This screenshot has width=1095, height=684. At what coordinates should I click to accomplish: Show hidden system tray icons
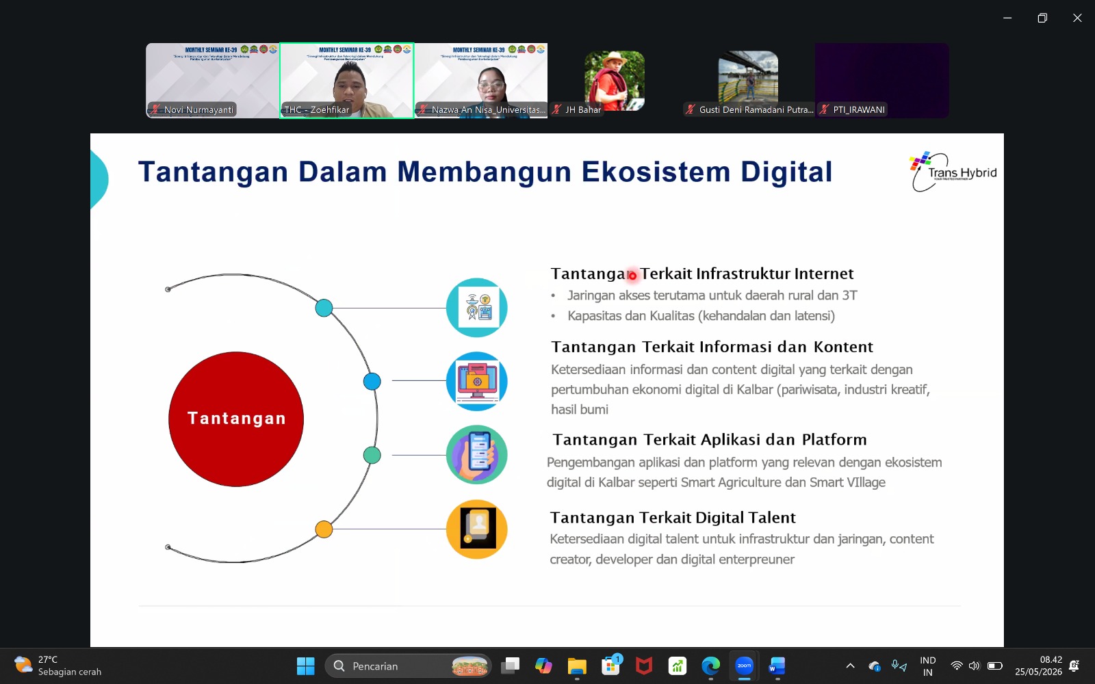[x=850, y=666]
